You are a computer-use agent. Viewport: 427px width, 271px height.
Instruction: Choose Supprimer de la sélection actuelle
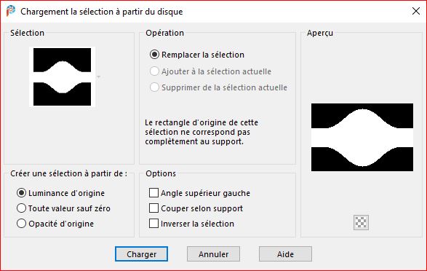(x=154, y=87)
